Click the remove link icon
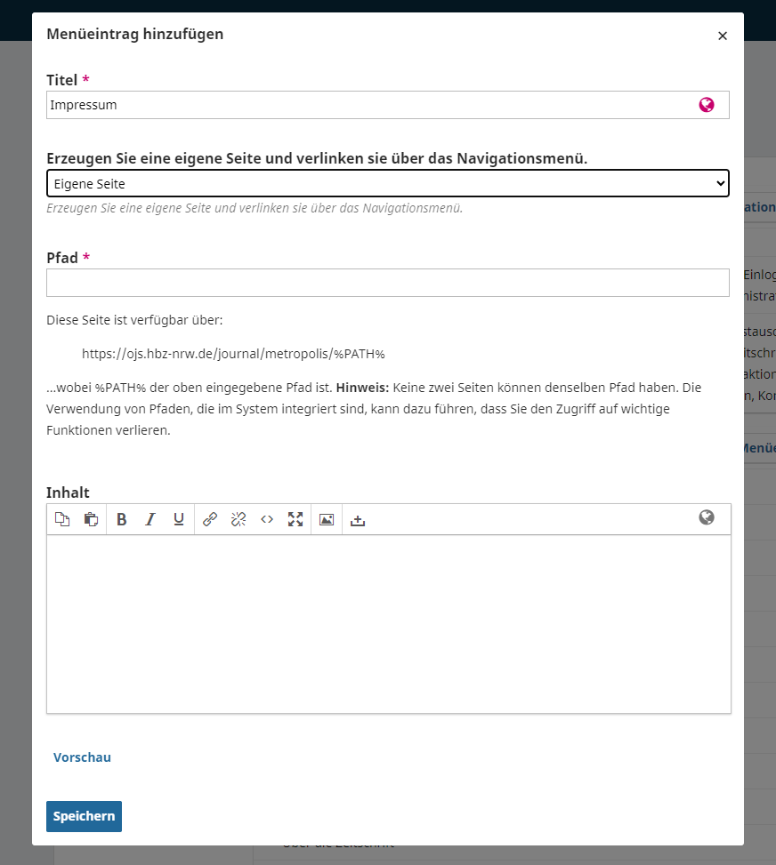 [238, 520]
